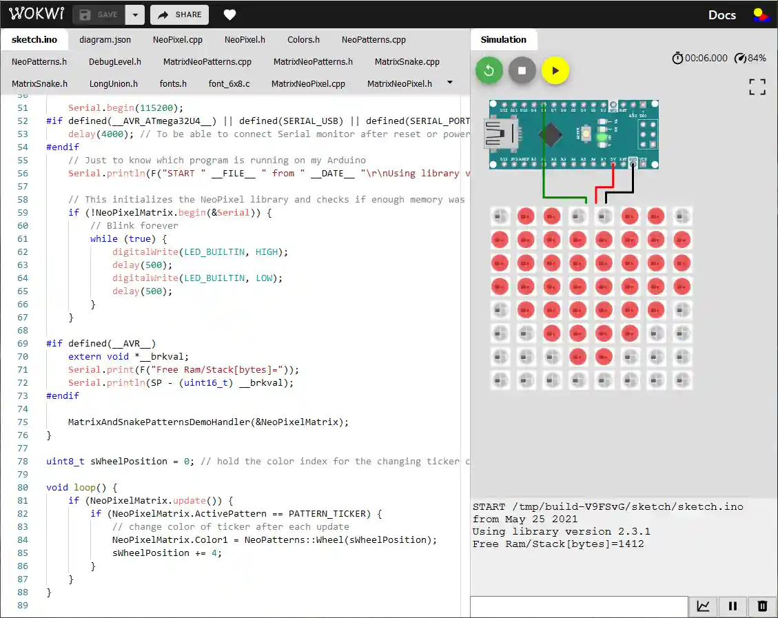Toggle the favorite heart icon
Image resolution: width=778 pixels, height=618 pixels.
229,14
